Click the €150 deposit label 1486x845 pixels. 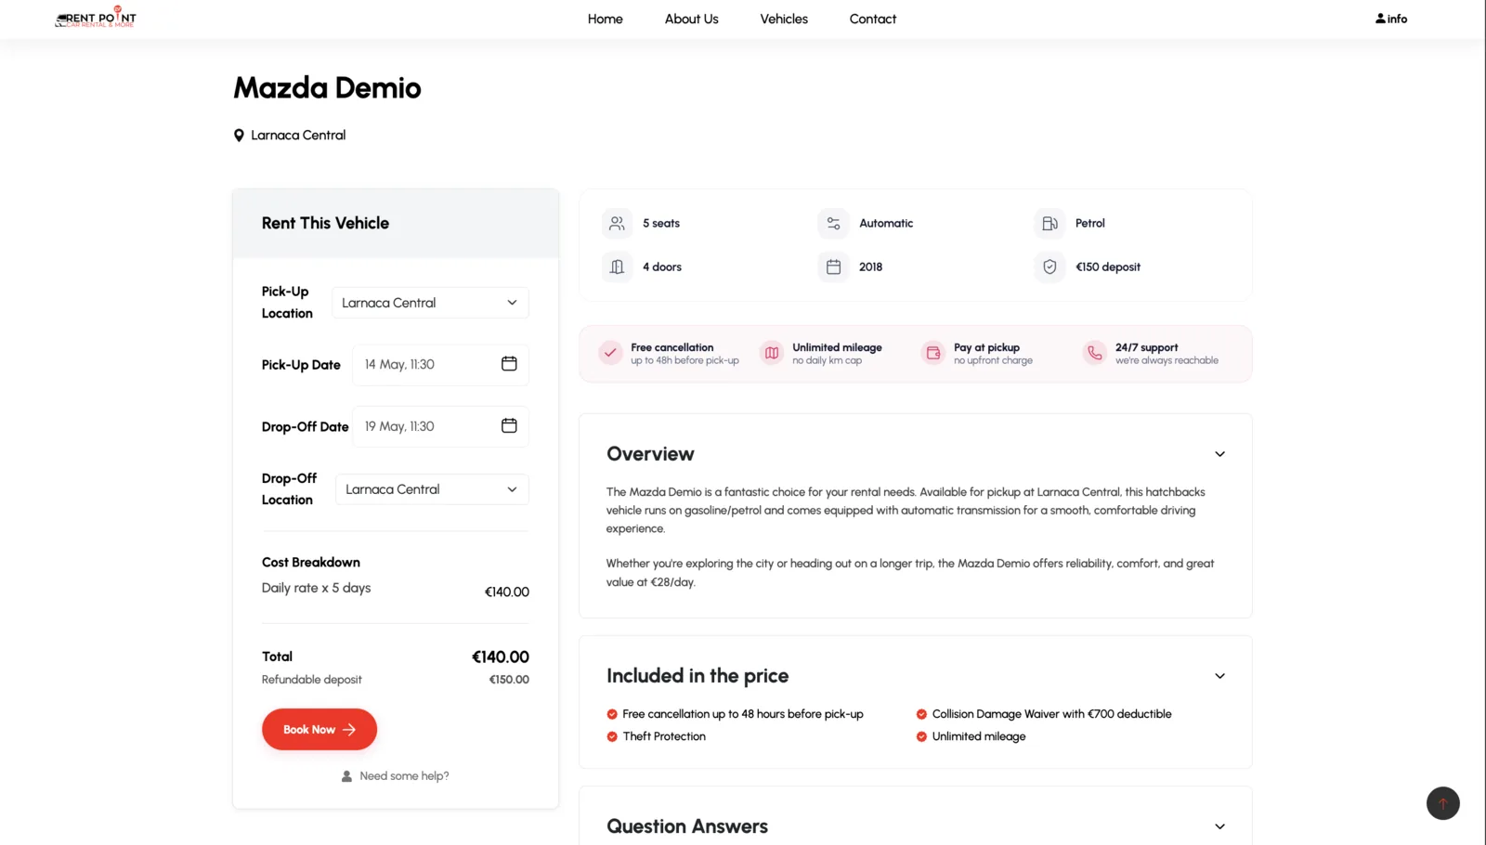[x=1108, y=267]
